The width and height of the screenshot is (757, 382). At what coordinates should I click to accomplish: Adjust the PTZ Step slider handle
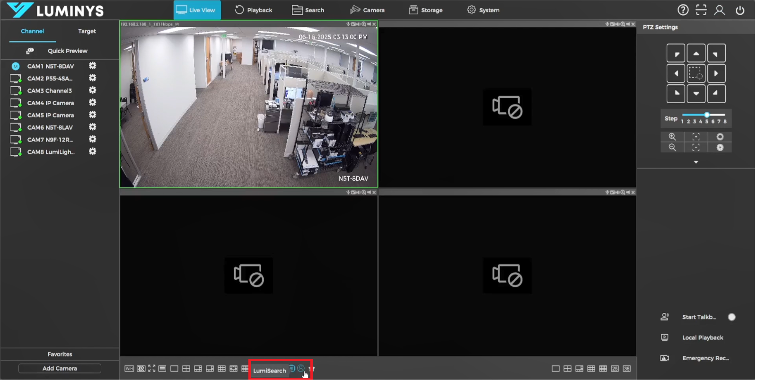706,115
